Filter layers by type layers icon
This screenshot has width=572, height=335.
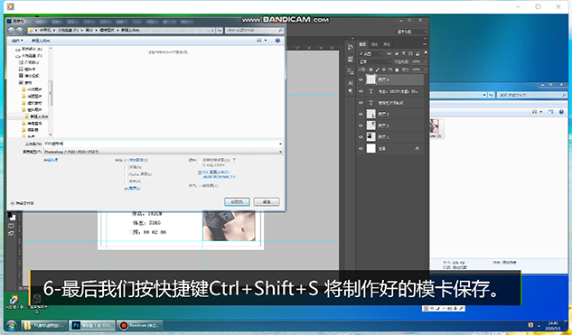403,53
